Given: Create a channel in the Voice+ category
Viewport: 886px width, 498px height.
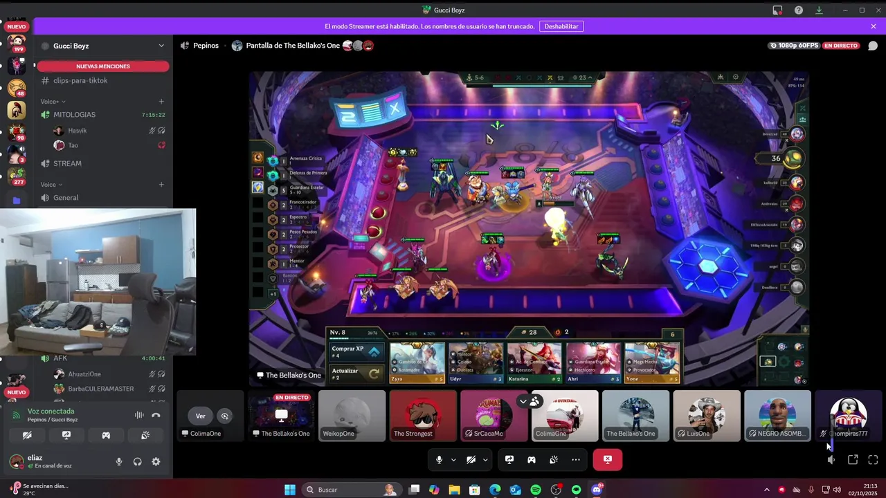Looking at the screenshot, I should click(161, 102).
